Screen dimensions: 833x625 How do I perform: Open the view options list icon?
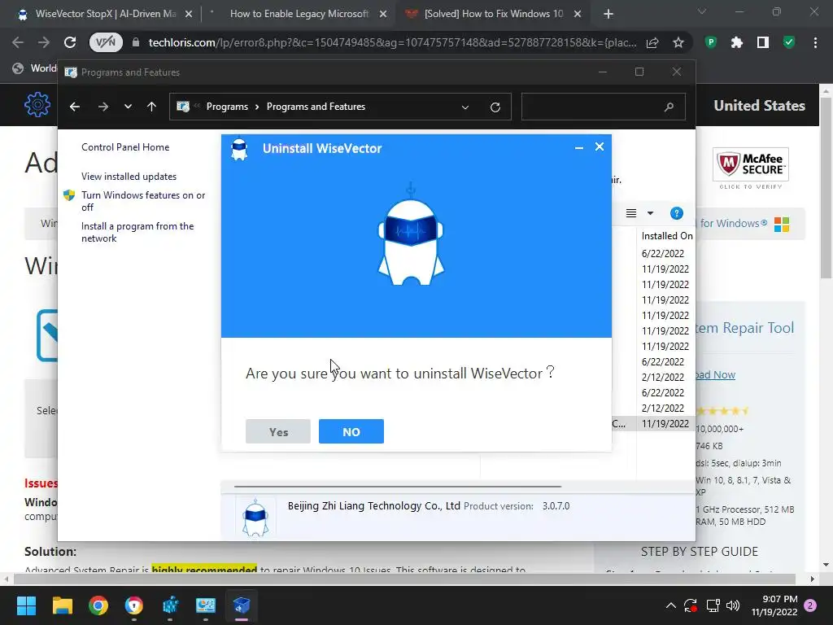tap(631, 213)
